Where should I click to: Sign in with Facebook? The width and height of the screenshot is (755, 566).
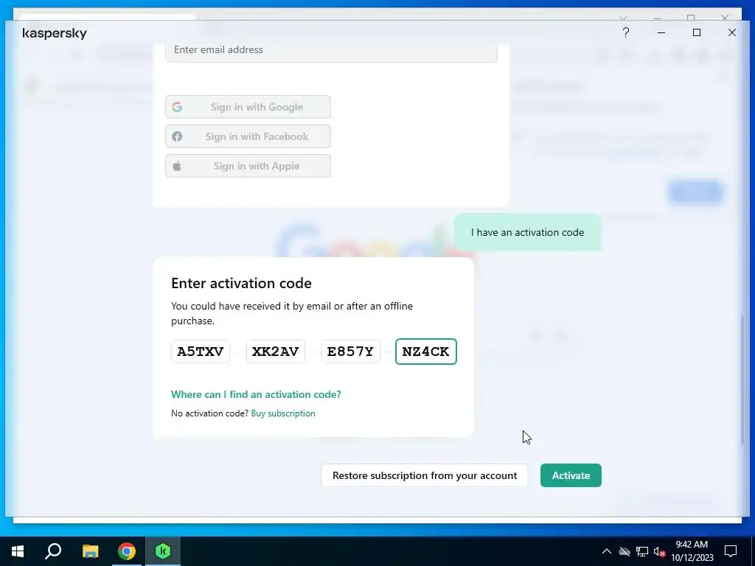pyautogui.click(x=248, y=136)
